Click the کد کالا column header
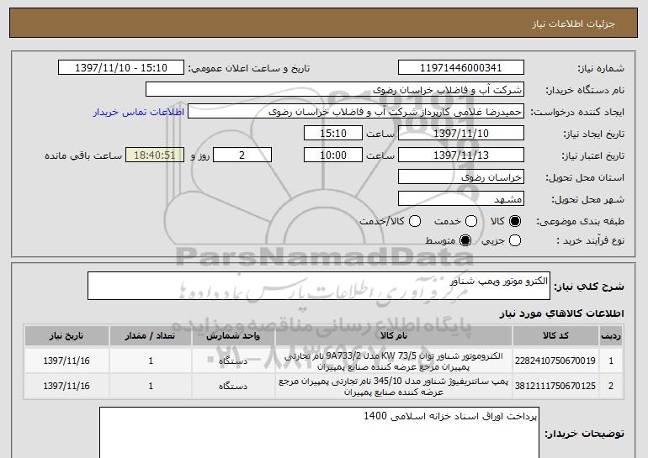Screen dimensions: 648x458 tap(555, 336)
